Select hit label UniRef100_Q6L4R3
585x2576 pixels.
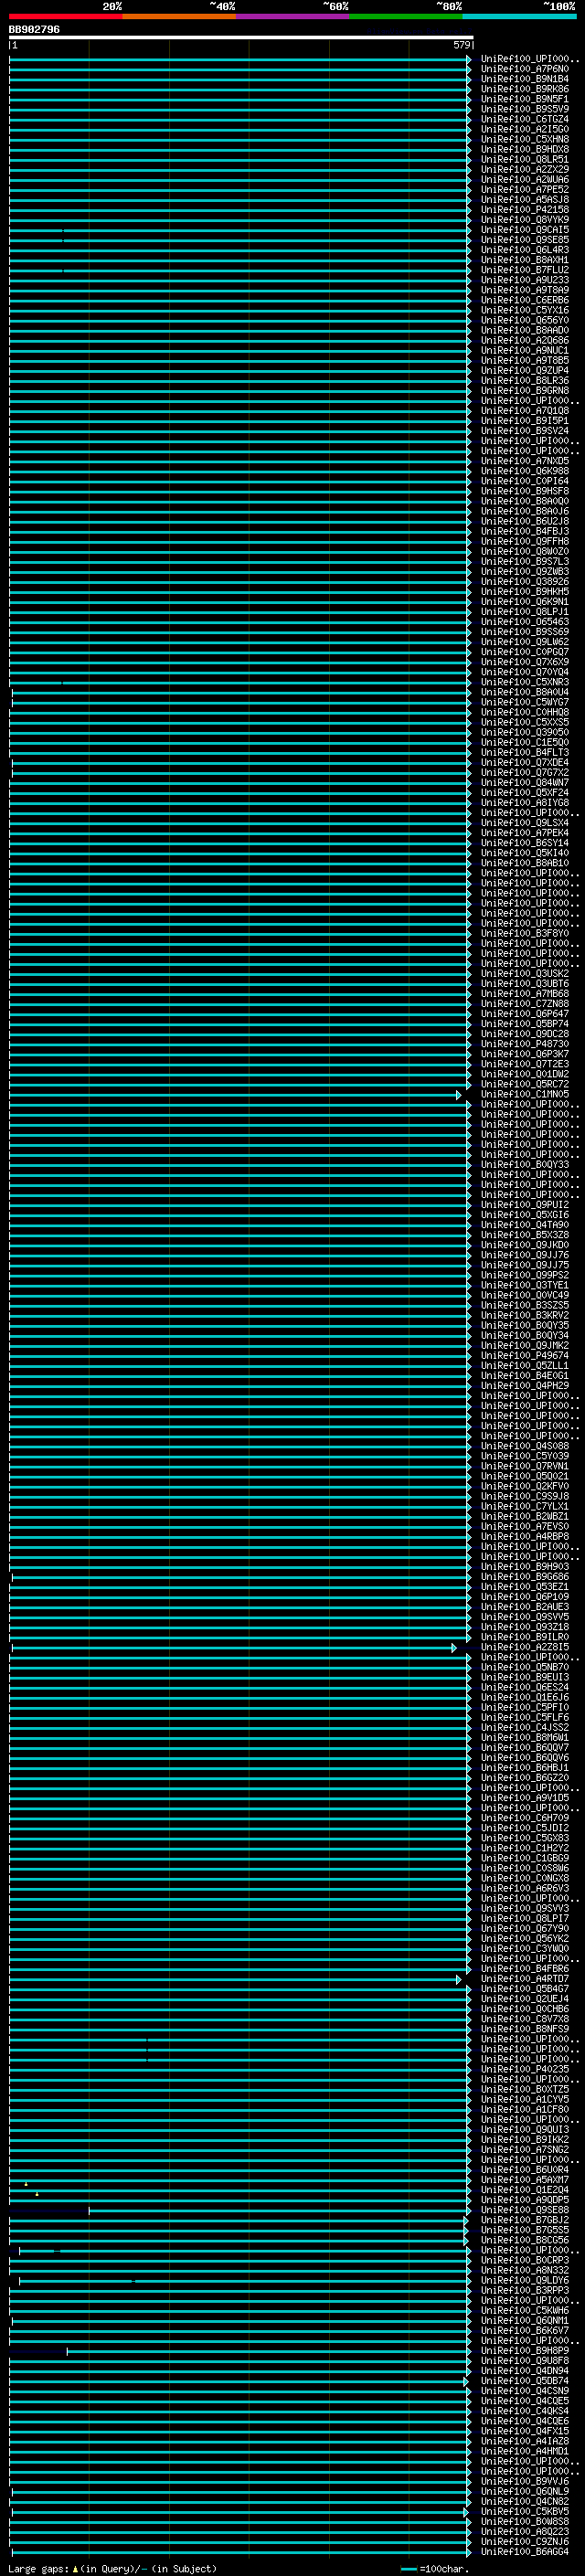click(x=525, y=250)
